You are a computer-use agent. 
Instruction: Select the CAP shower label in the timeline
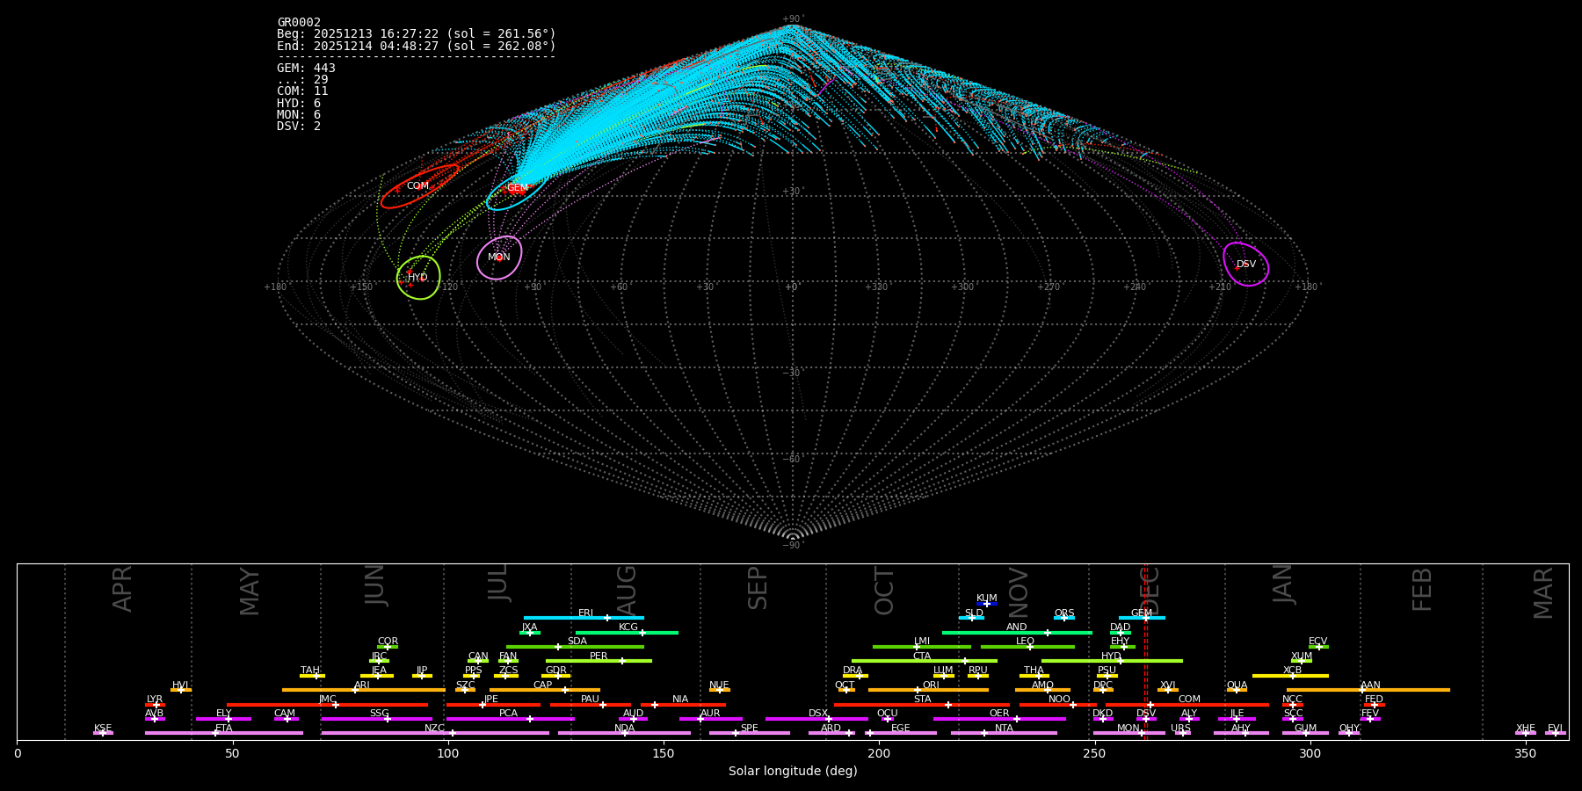[x=543, y=685]
